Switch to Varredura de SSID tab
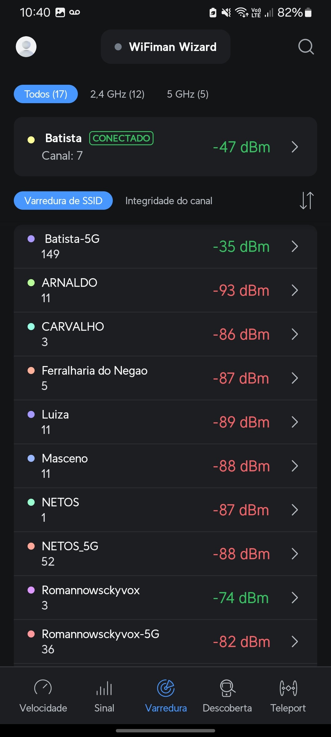This screenshot has height=737, width=331. 63,201
